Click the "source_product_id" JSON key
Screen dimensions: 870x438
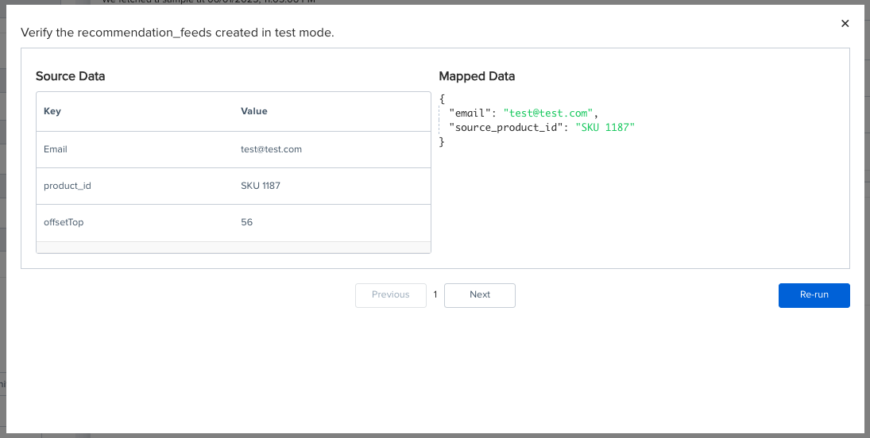tap(507, 128)
